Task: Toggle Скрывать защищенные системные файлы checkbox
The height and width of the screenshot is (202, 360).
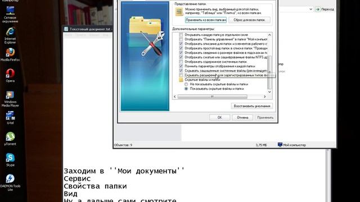Action: pyautogui.click(x=181, y=71)
